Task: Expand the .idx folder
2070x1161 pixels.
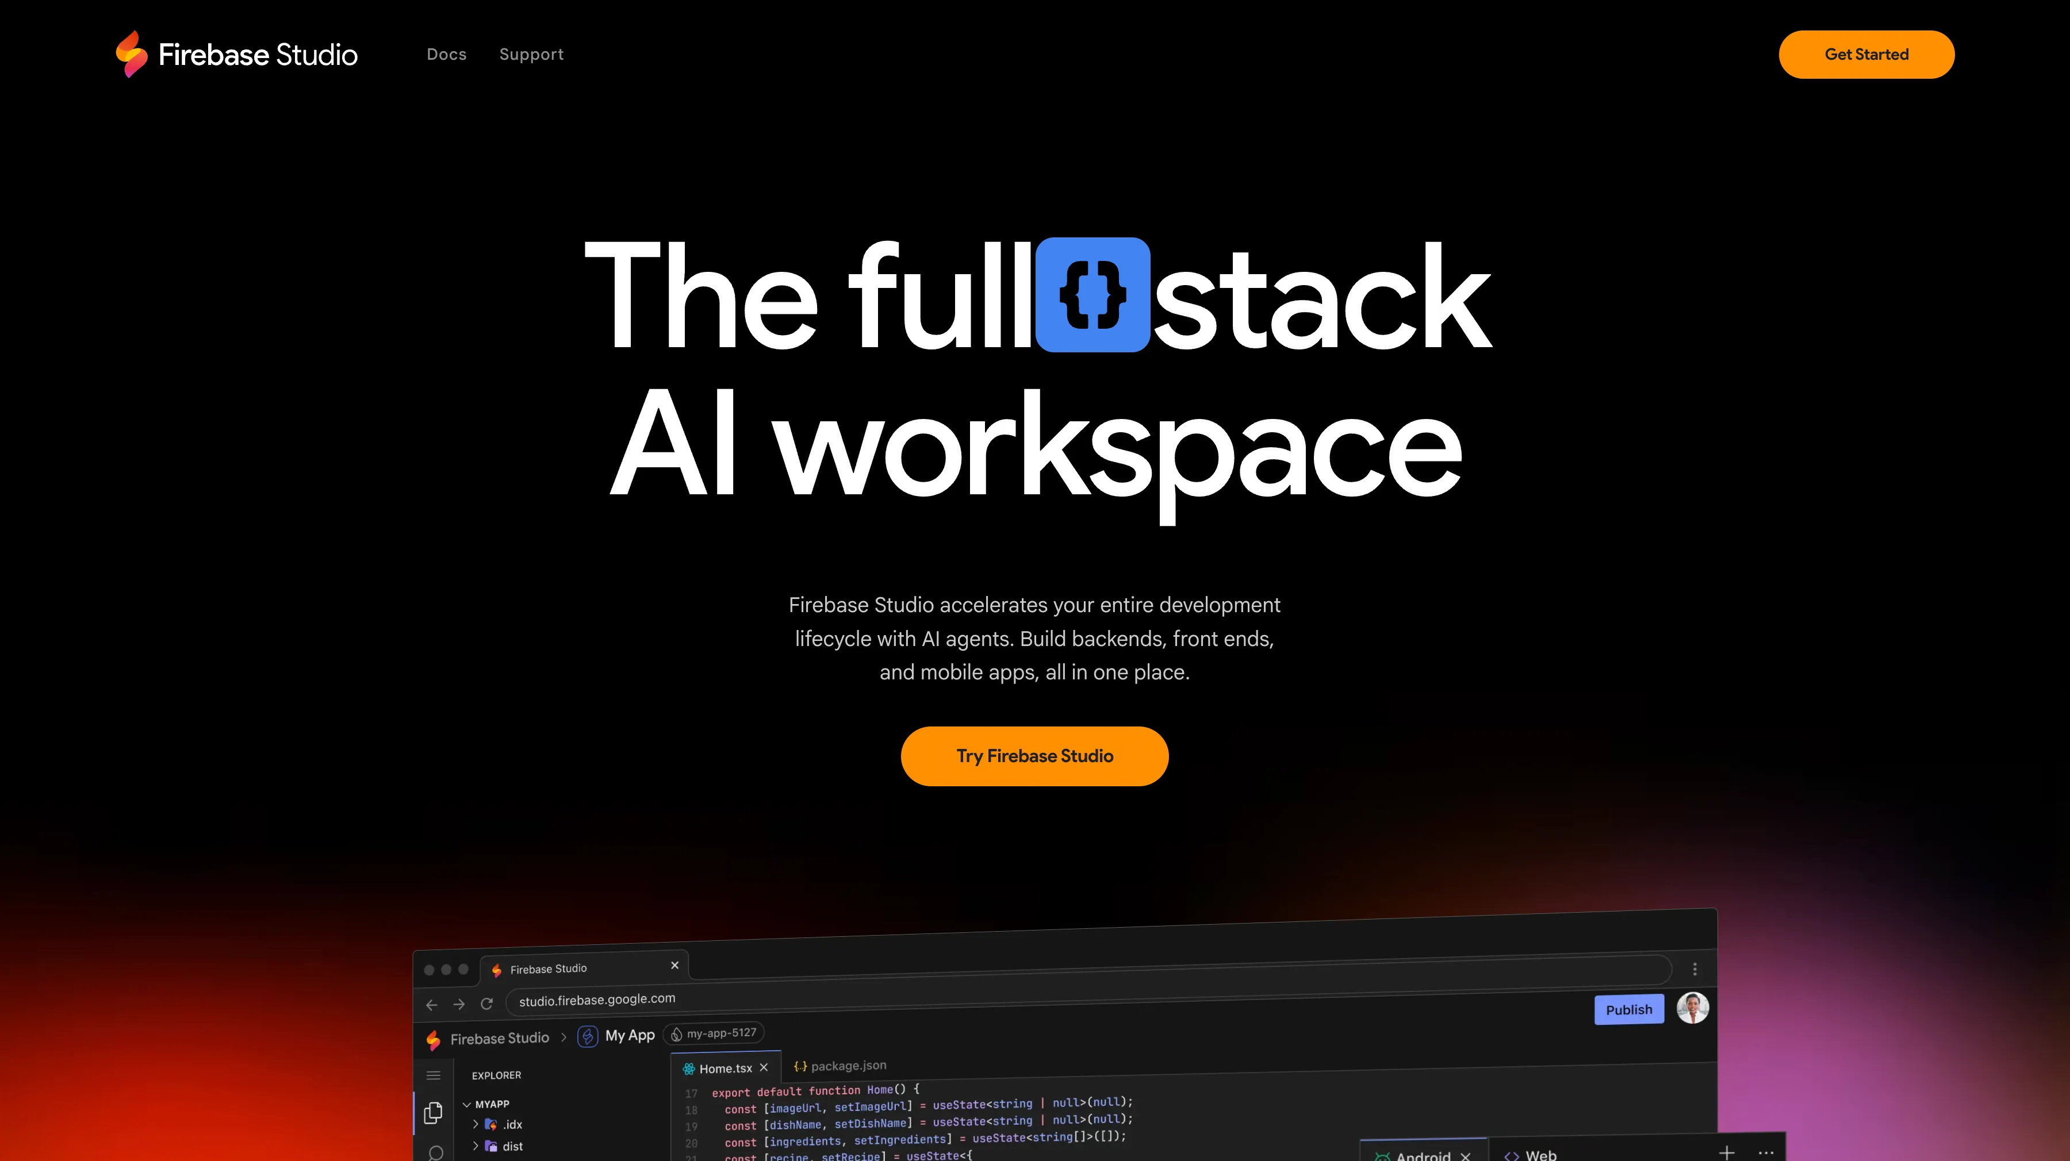Action: click(475, 1124)
